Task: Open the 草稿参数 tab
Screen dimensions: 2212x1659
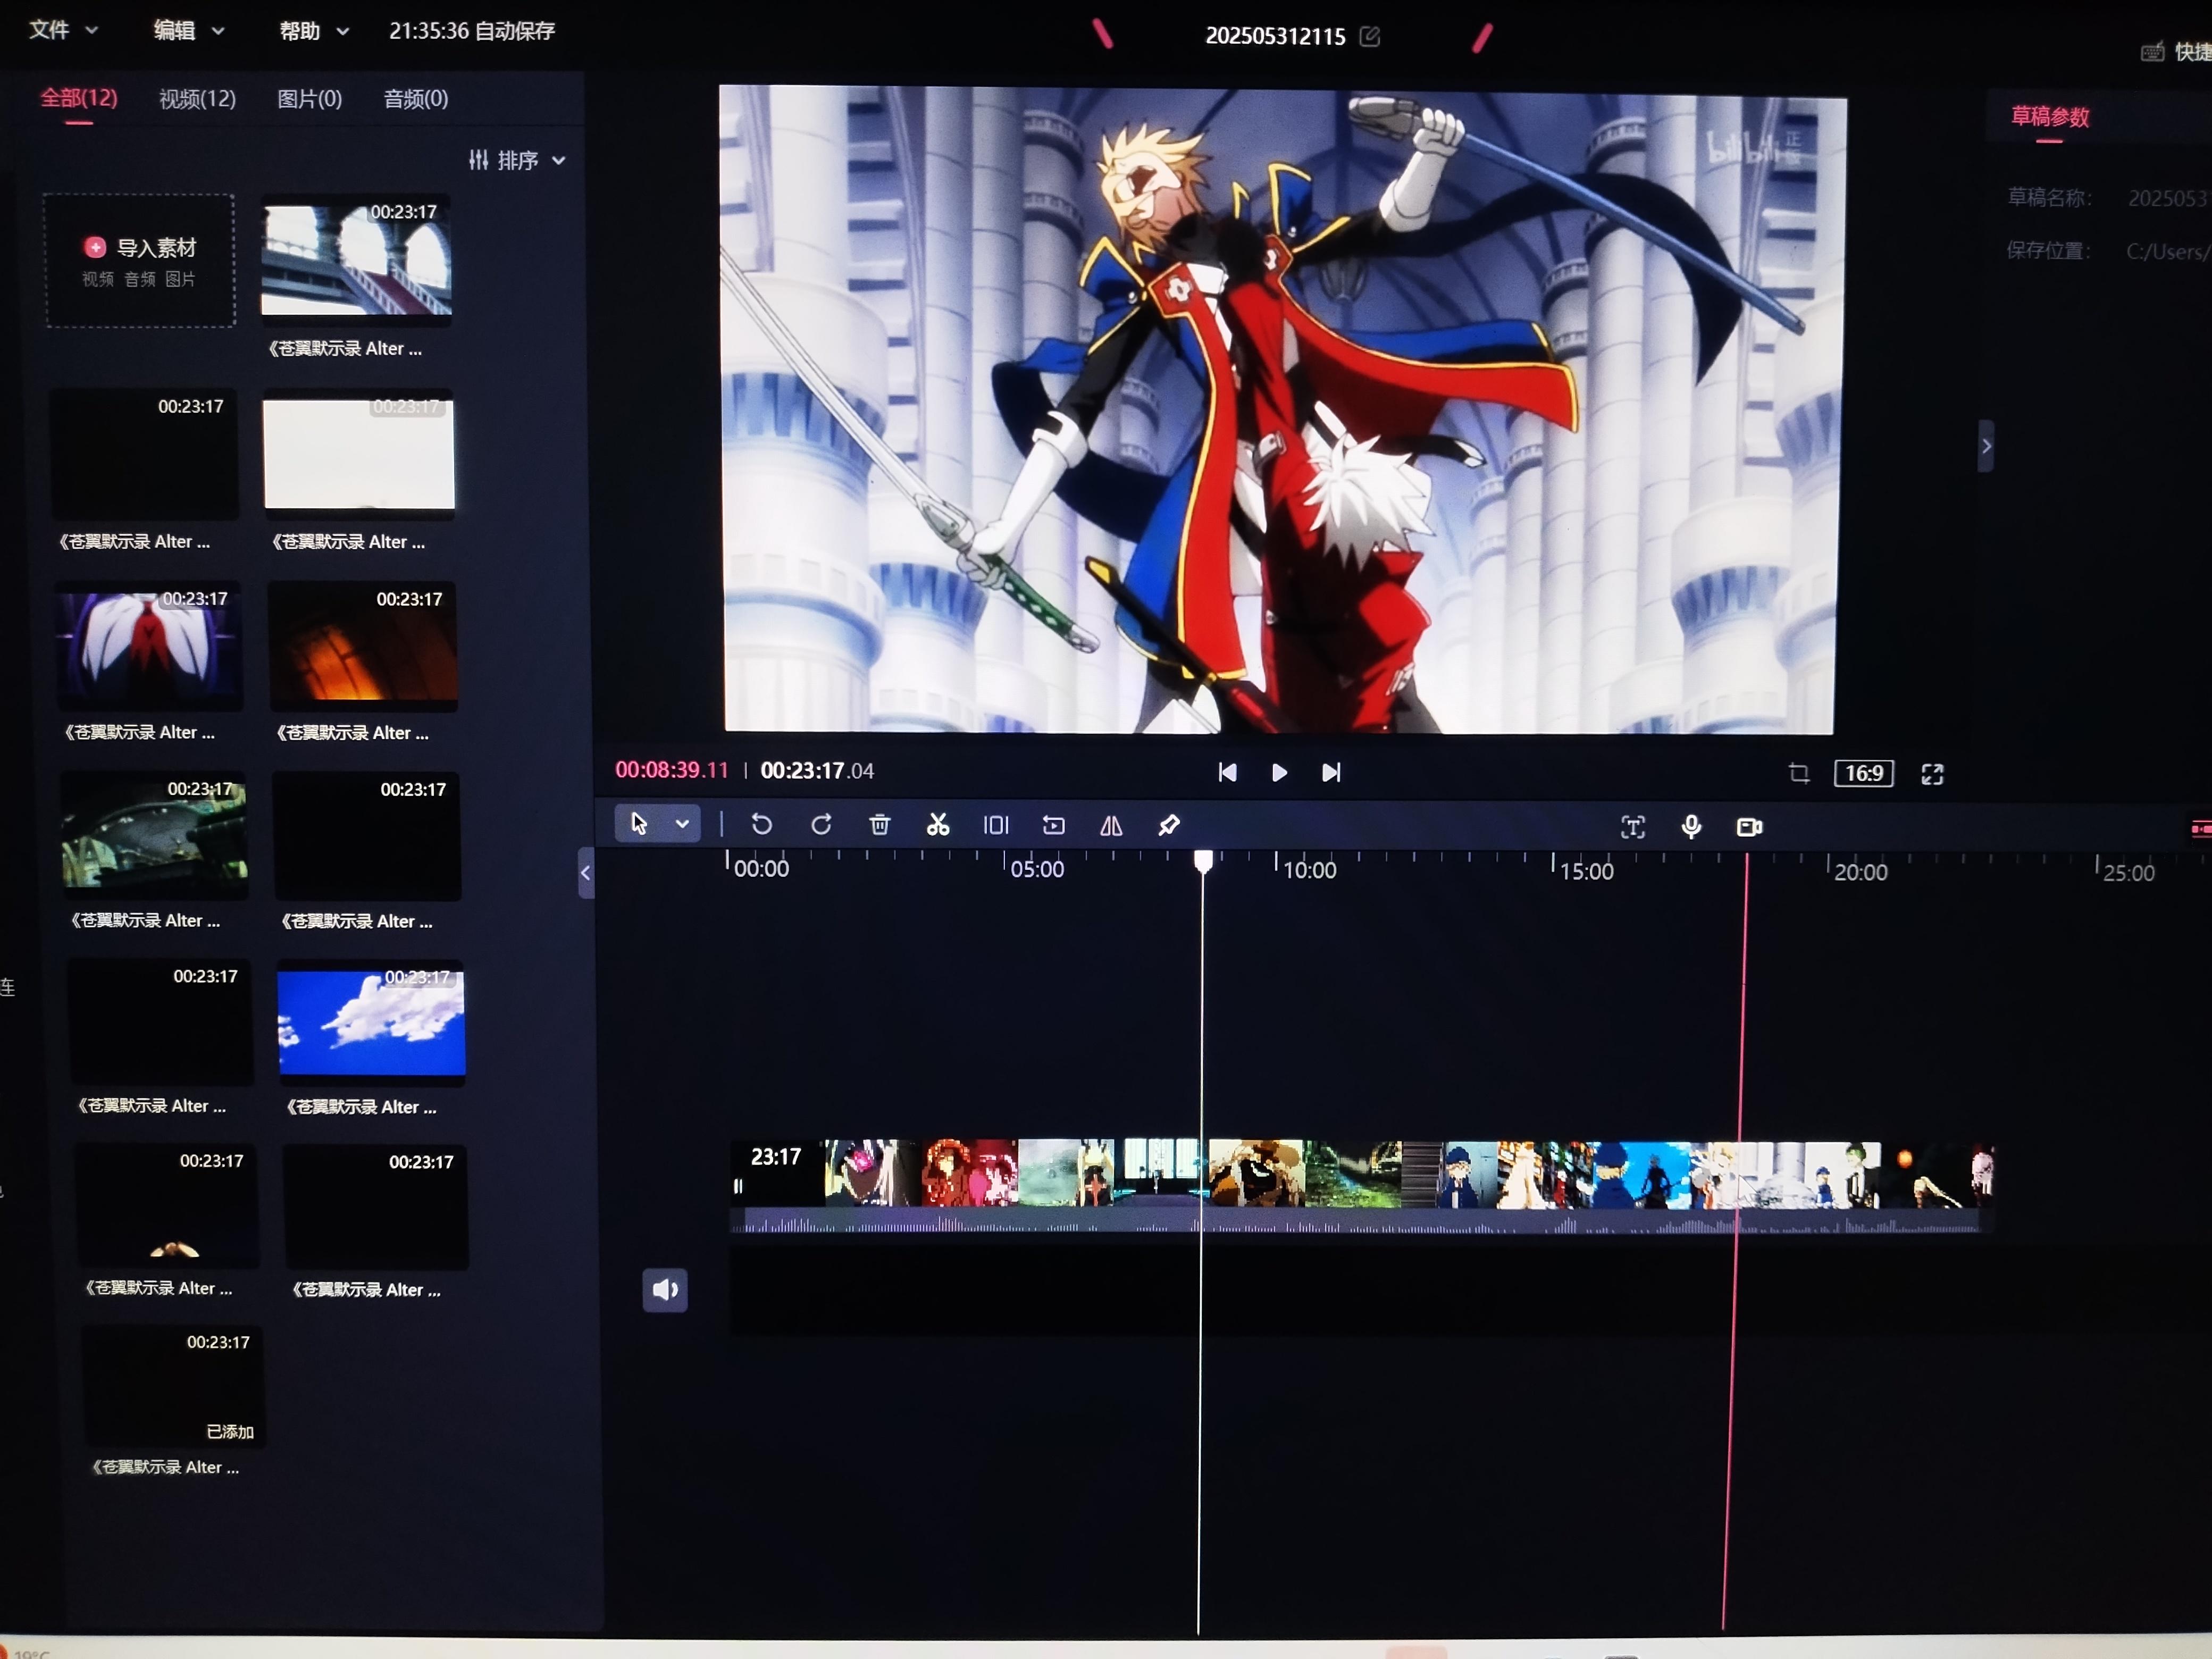Action: coord(2050,117)
